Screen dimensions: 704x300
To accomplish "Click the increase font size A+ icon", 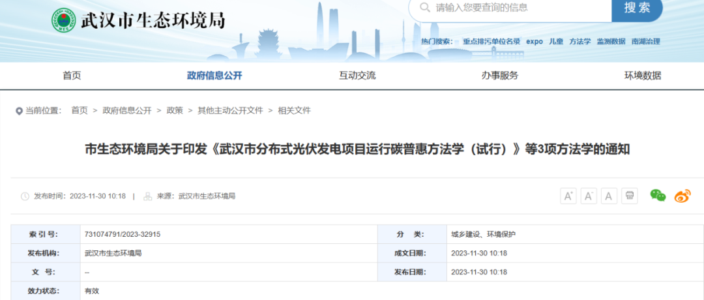I will (568, 196).
